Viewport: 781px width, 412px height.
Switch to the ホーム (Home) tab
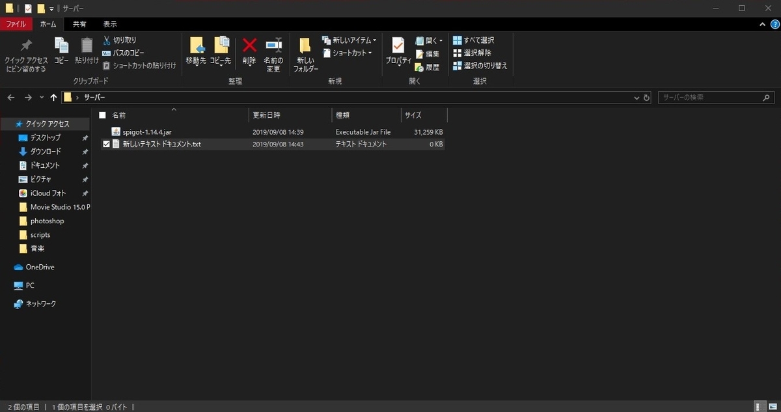pos(48,24)
